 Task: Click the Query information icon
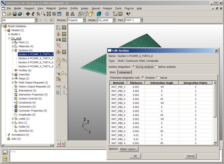point(107,14)
